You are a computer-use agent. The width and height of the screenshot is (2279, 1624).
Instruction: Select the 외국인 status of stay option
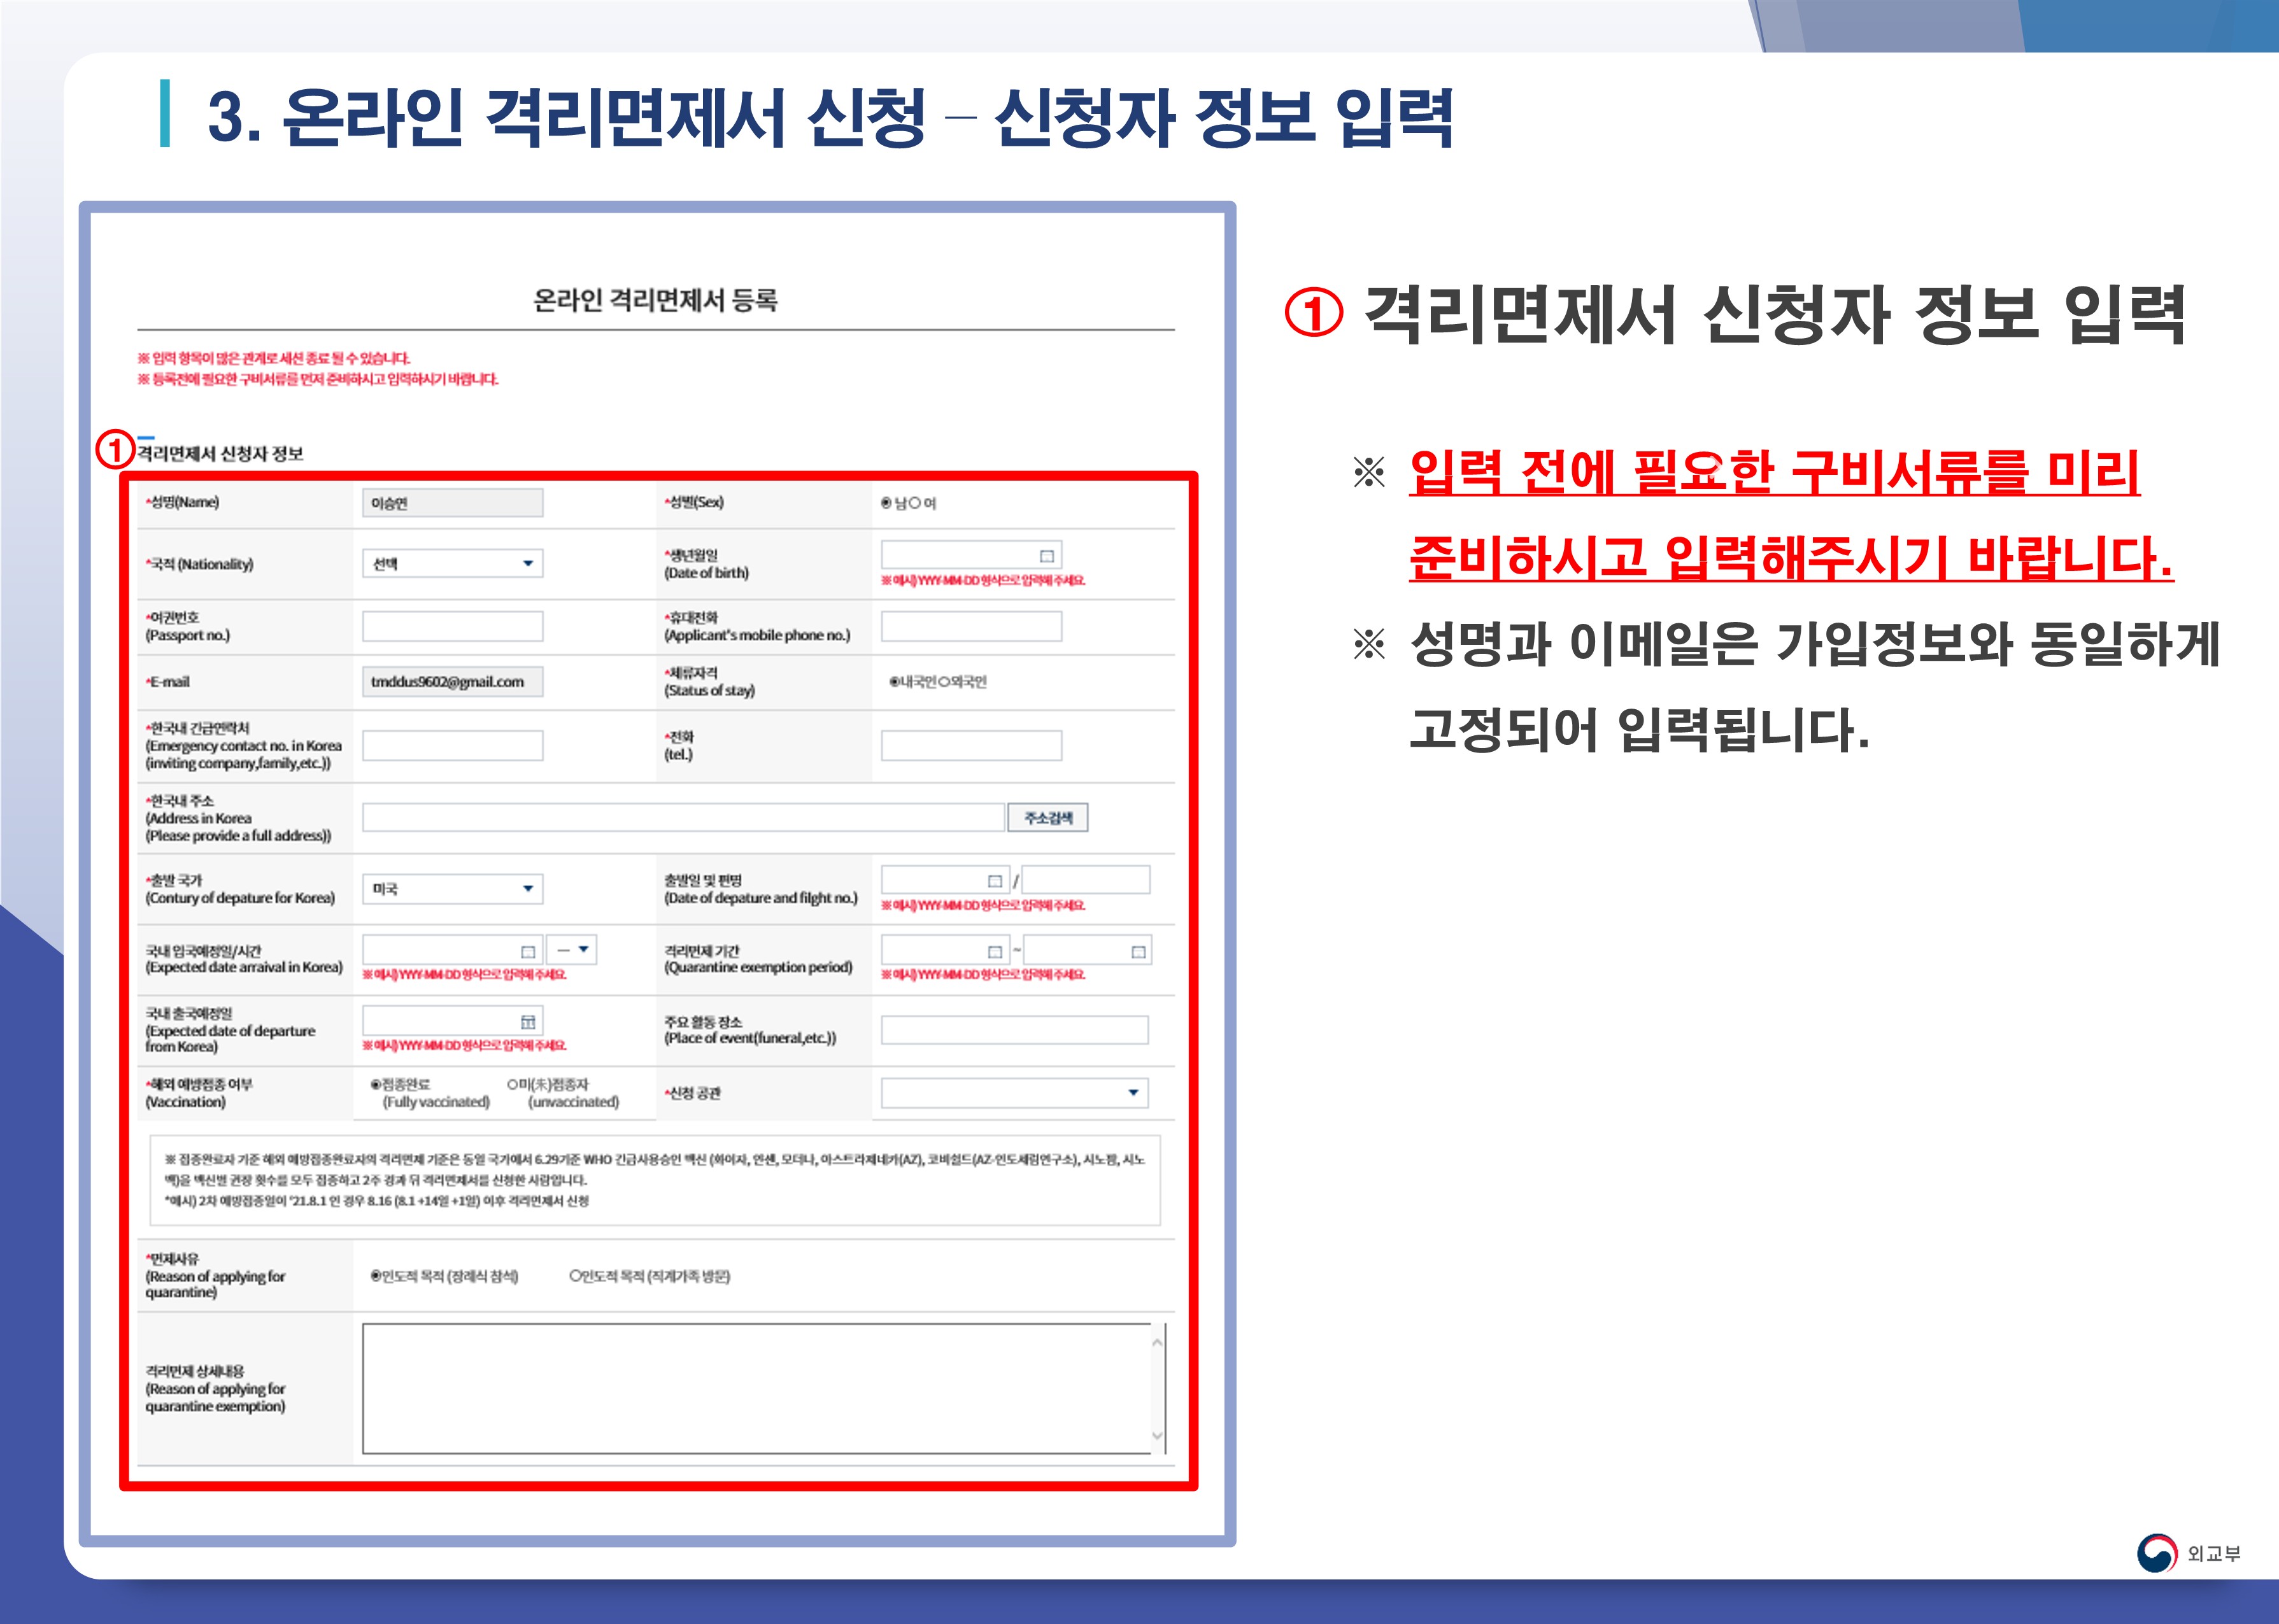click(944, 682)
